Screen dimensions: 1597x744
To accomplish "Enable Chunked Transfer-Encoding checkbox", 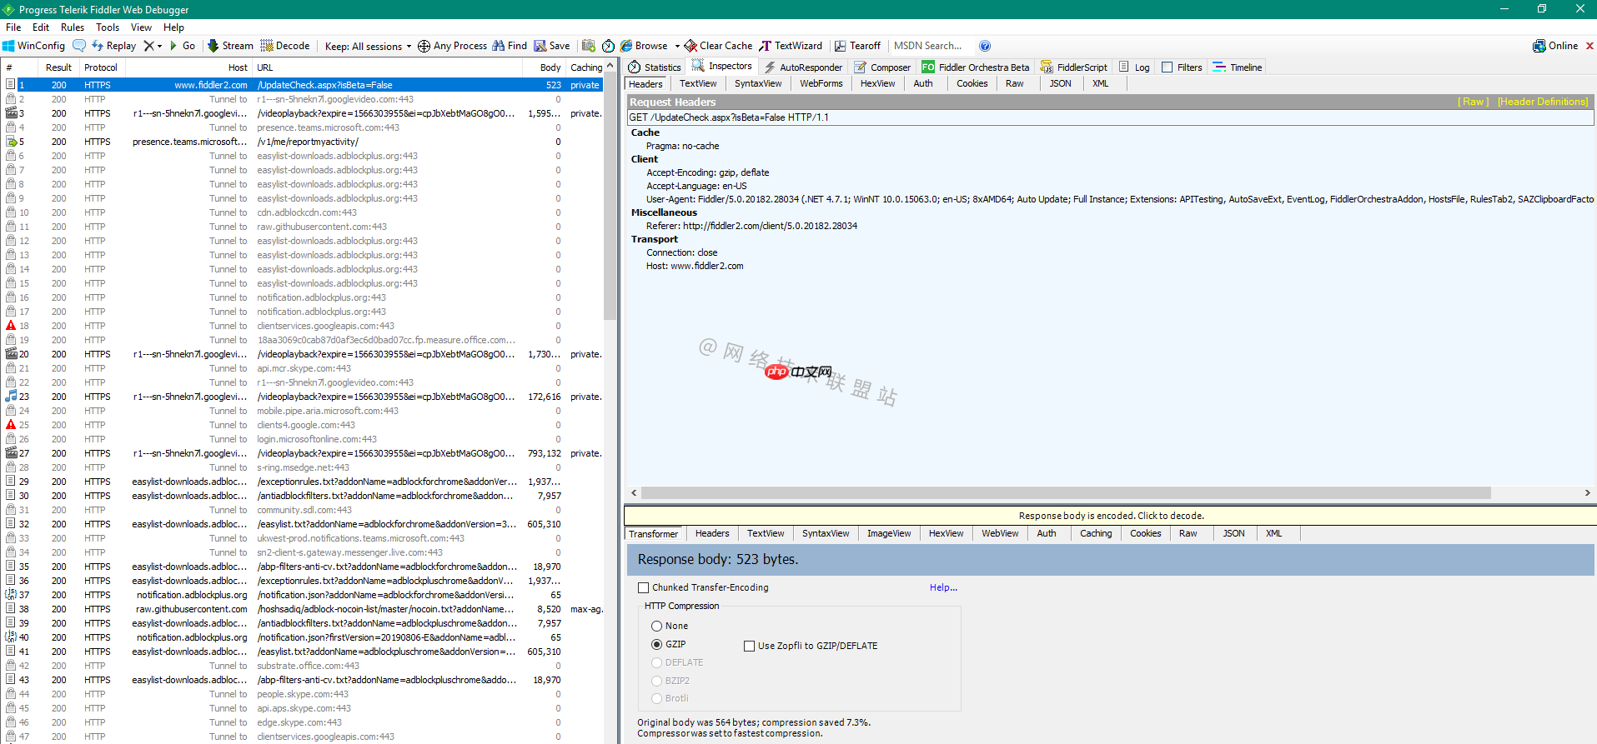I will (643, 588).
